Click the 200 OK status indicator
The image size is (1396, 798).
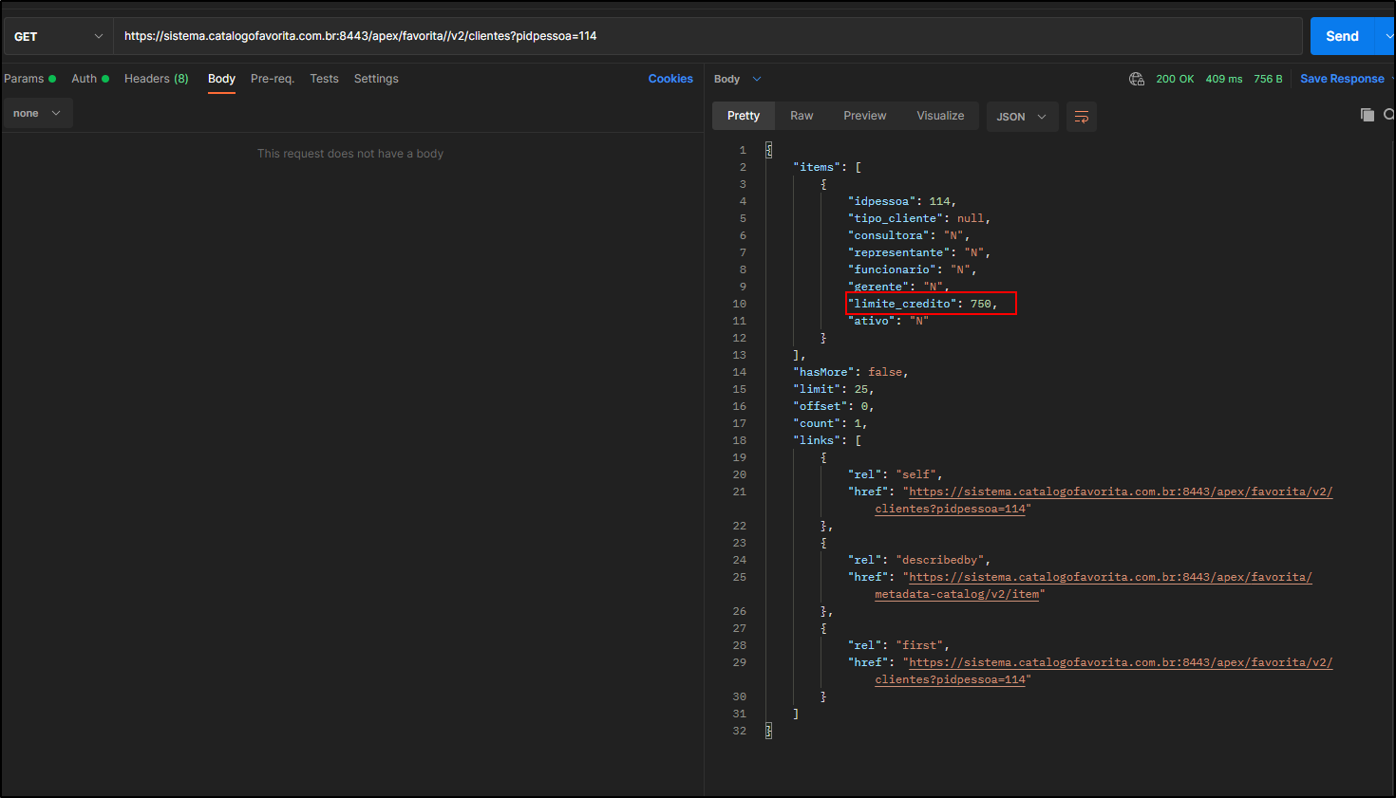pos(1174,79)
